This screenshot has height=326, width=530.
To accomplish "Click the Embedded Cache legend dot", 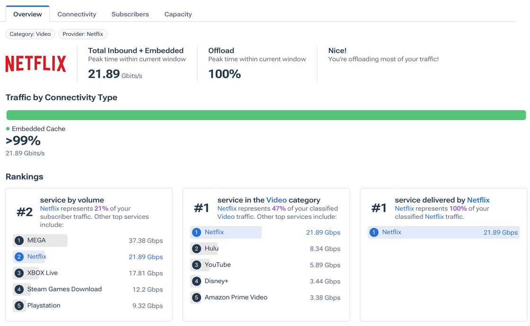I will click(x=7, y=129).
